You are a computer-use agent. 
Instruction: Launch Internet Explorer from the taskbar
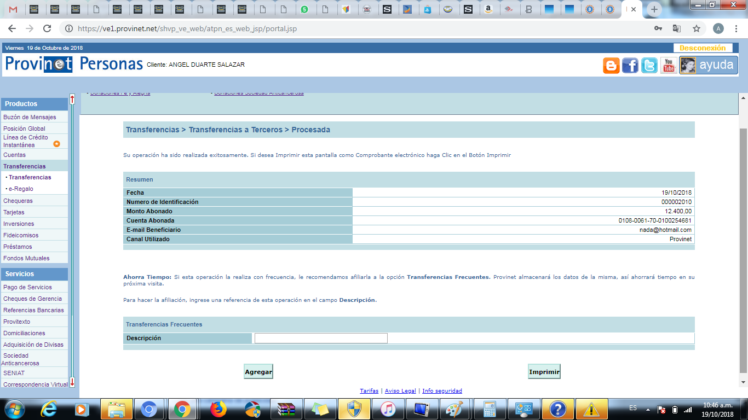49,409
